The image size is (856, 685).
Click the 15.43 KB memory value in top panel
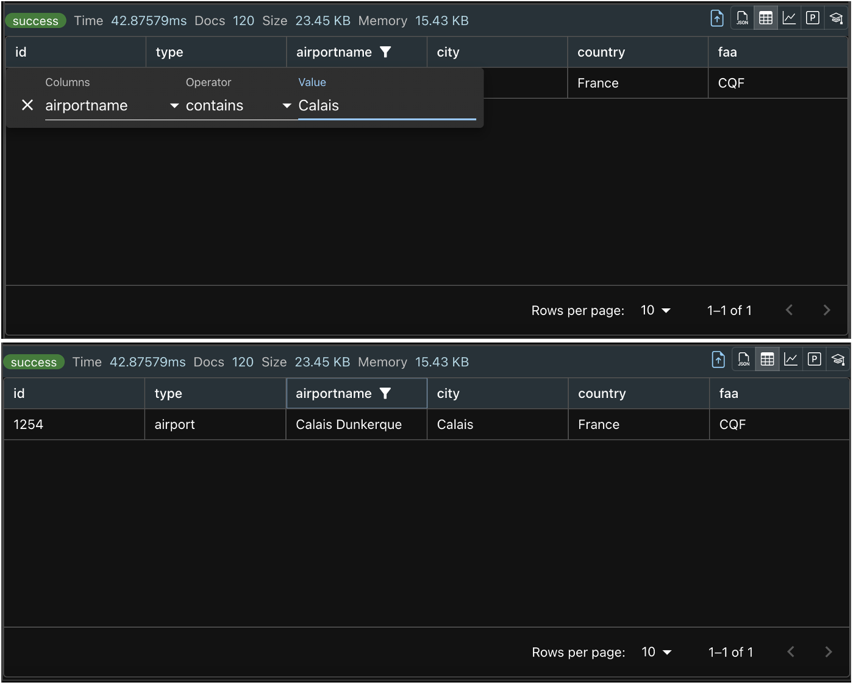point(442,21)
